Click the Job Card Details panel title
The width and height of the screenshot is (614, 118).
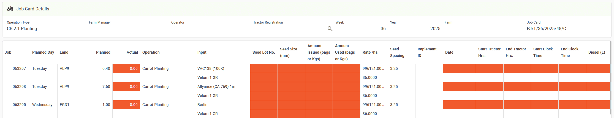32,9
